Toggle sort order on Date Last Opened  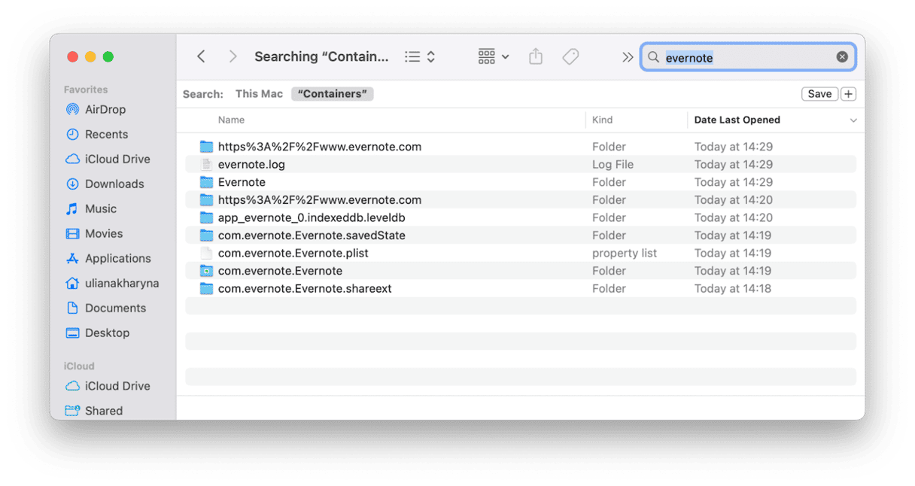pos(853,120)
